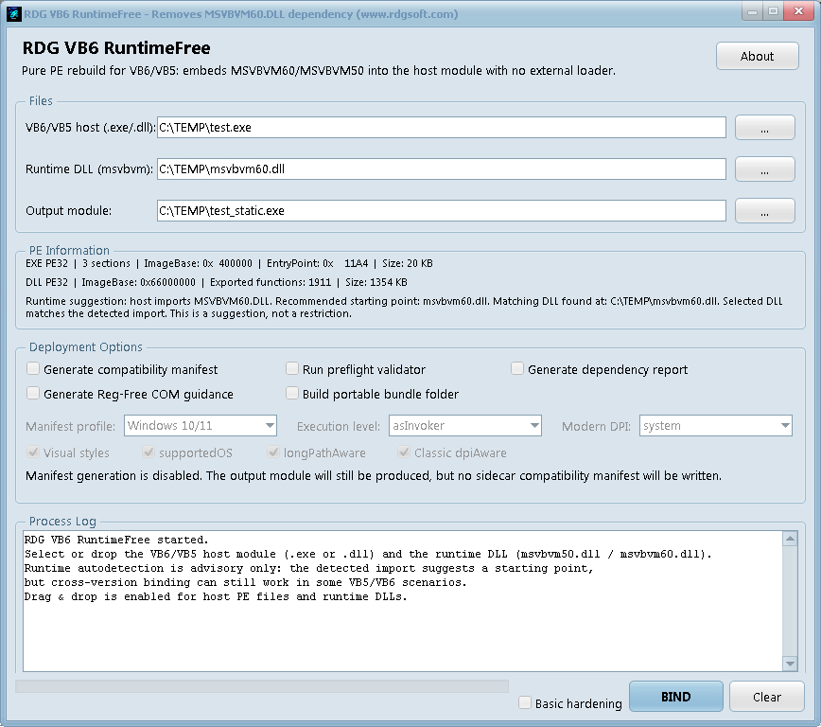The height and width of the screenshot is (727, 821).
Task: Click the RDG app icon in title bar
Action: (x=14, y=13)
